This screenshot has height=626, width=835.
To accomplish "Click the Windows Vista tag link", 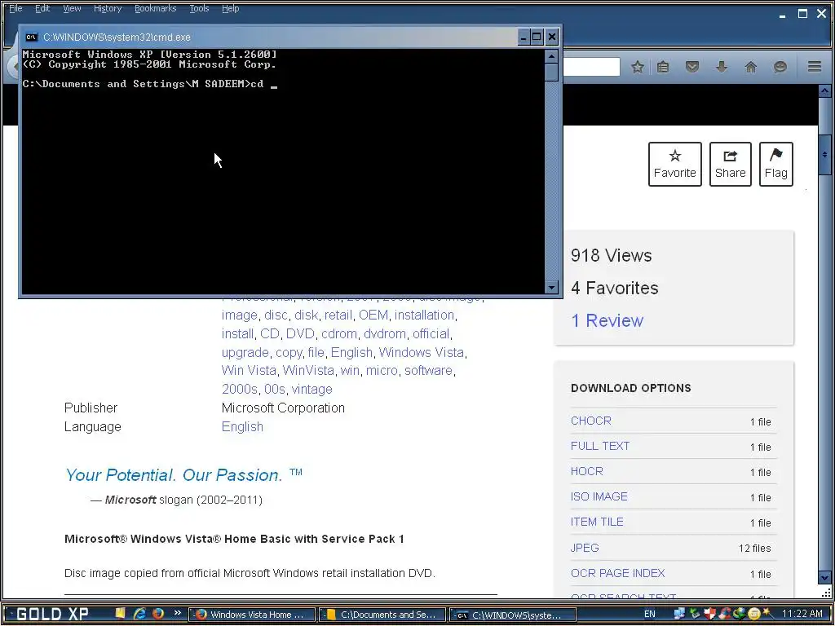I will point(422,352).
